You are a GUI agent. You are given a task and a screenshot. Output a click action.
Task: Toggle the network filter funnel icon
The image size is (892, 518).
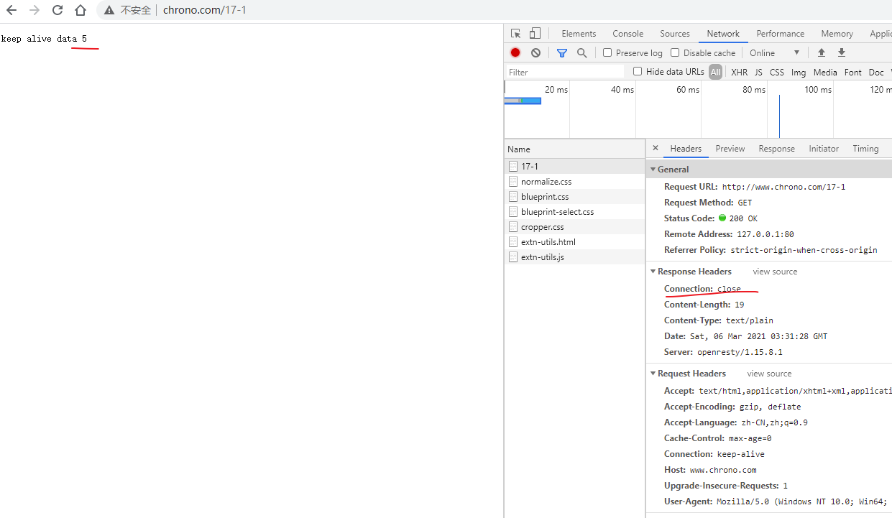coord(562,52)
